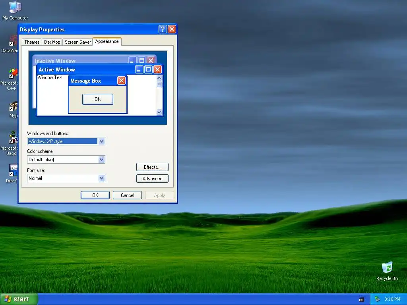Open the Microsoft Basic desktop shortcut
The width and height of the screenshot is (407, 305).
coord(10,143)
